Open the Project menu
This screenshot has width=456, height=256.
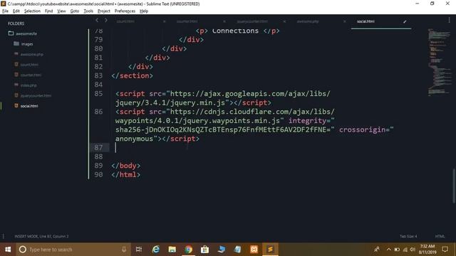104,11
